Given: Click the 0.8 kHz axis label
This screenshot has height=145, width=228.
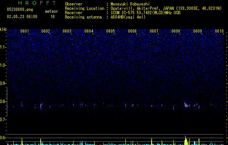Looking at the screenshot, I should click(x=3, y=101).
